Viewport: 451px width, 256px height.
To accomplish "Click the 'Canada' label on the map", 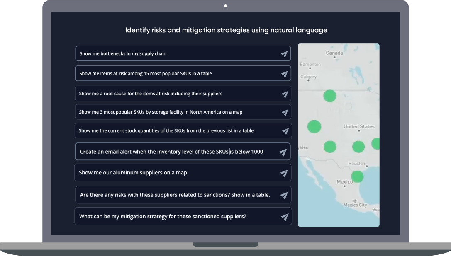I will (x=334, y=53).
